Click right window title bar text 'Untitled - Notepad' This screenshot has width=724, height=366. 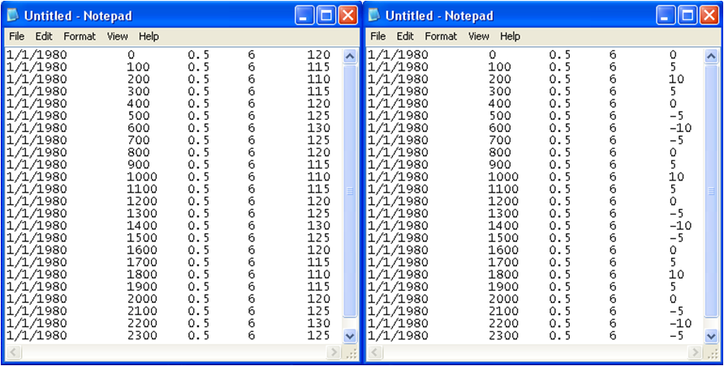[x=439, y=16]
